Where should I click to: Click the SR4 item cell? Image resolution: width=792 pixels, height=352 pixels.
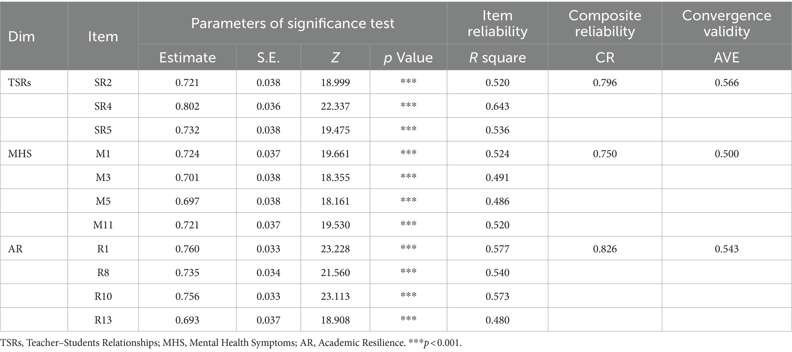tap(103, 106)
